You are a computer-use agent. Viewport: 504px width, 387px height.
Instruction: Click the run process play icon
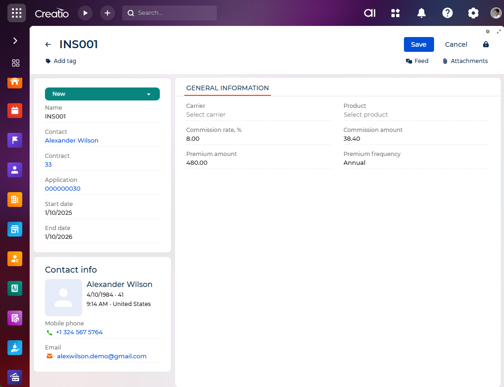click(x=85, y=13)
